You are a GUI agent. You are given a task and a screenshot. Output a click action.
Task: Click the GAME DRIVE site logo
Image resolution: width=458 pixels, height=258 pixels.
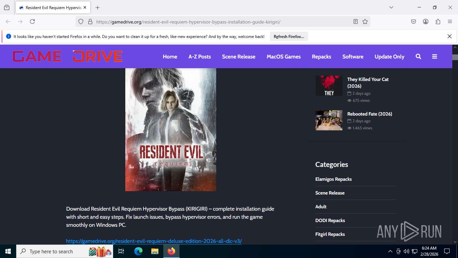tap(67, 56)
